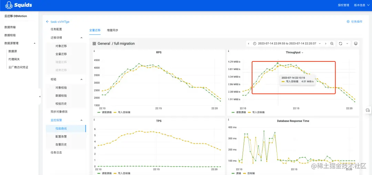Switch to 全量迁移 tab

click(95, 30)
